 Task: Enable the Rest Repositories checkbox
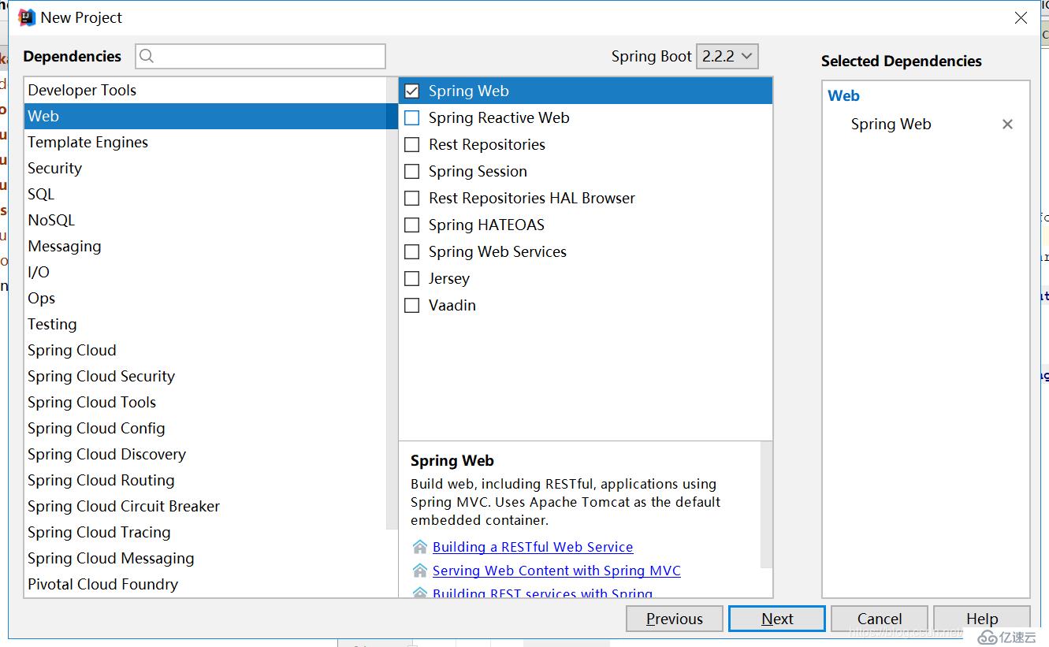click(411, 145)
